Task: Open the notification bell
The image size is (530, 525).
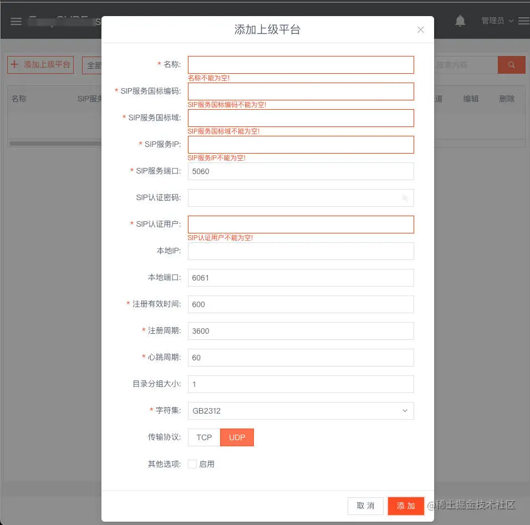Action: point(460,21)
